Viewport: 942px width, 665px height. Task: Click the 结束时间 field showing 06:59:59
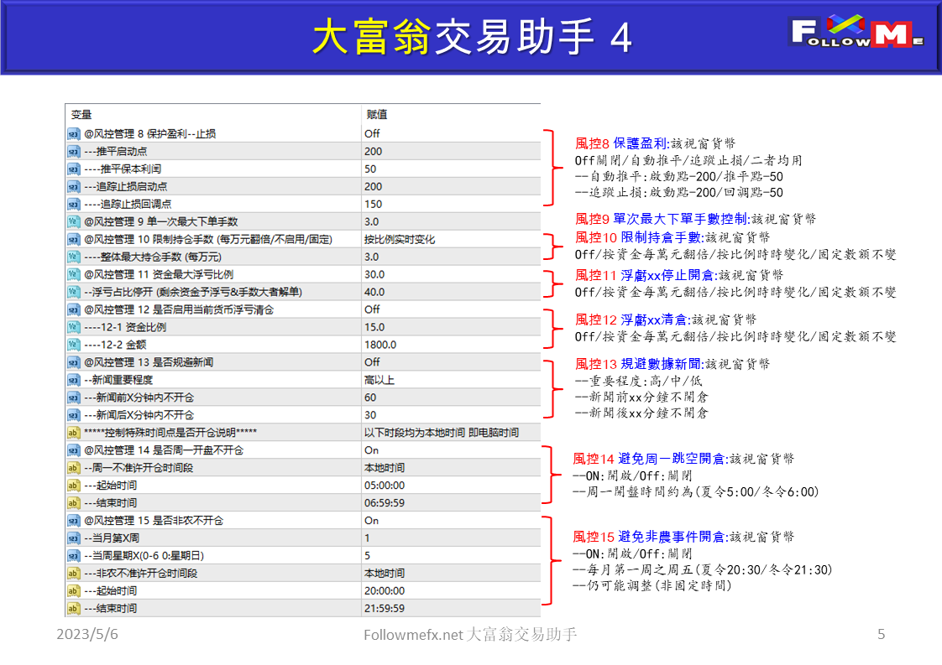(386, 503)
